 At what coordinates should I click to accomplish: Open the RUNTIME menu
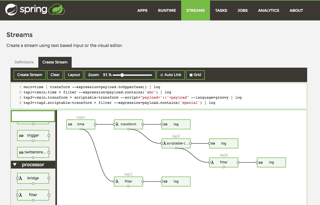167,10
